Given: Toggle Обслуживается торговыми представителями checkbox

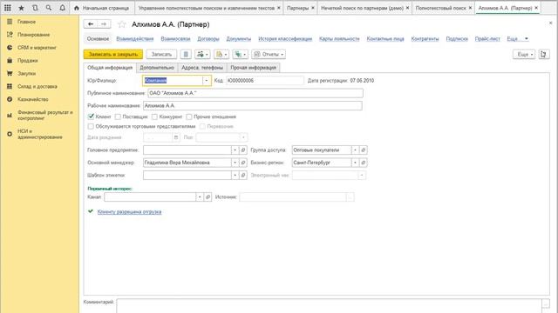Looking at the screenshot, I should pyautogui.click(x=91, y=126).
